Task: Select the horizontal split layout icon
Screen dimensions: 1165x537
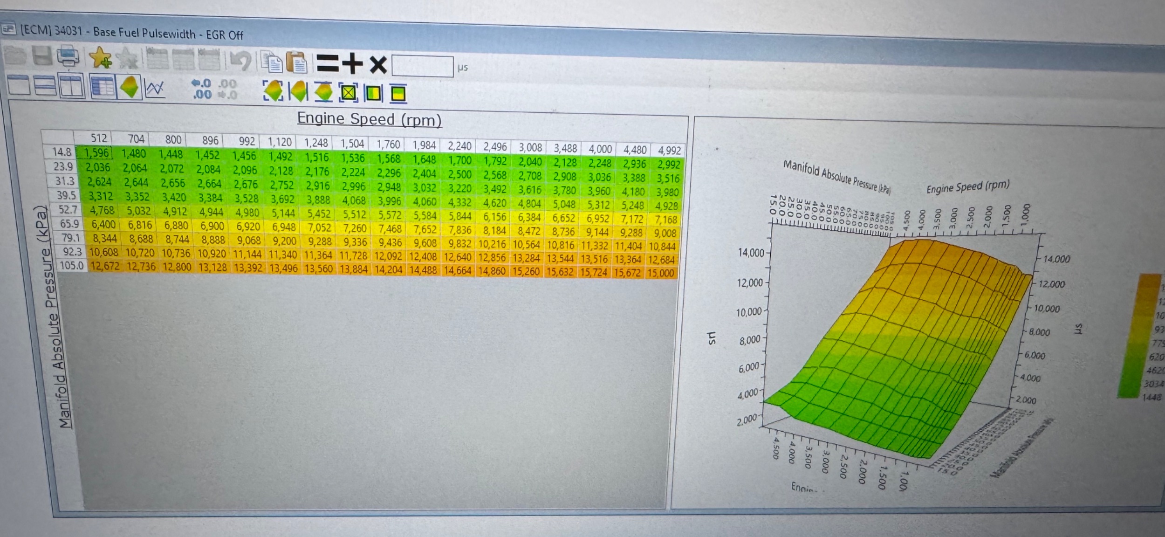Action: (x=45, y=86)
